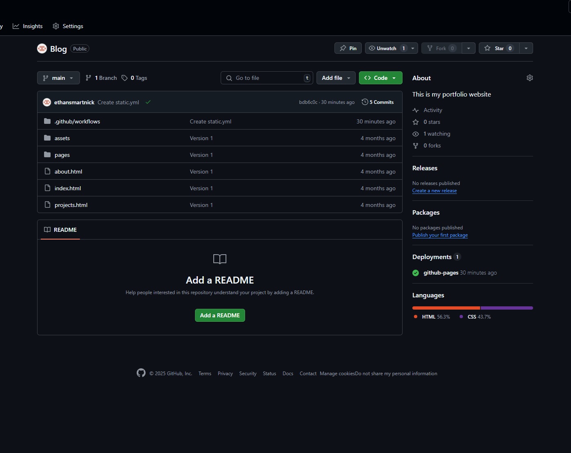
Task: Click the folder icon for pages
Action: click(47, 154)
